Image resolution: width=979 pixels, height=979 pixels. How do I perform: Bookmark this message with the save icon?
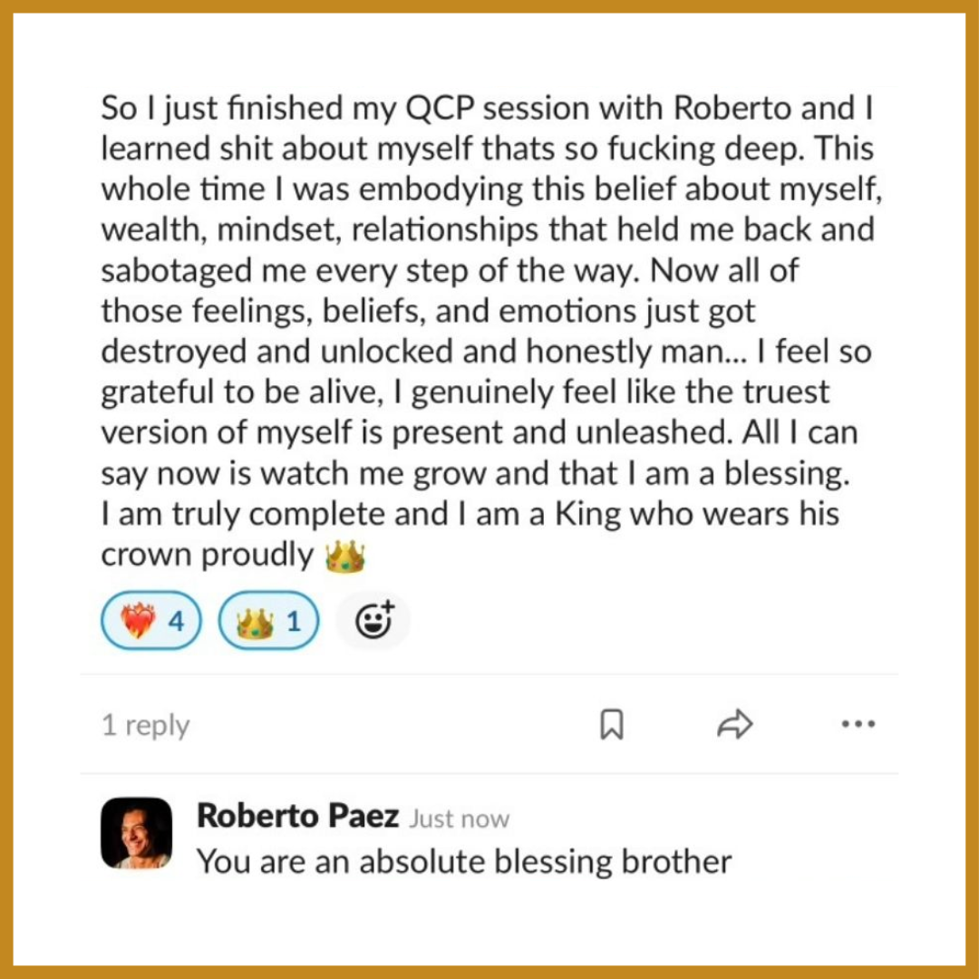pos(613,724)
